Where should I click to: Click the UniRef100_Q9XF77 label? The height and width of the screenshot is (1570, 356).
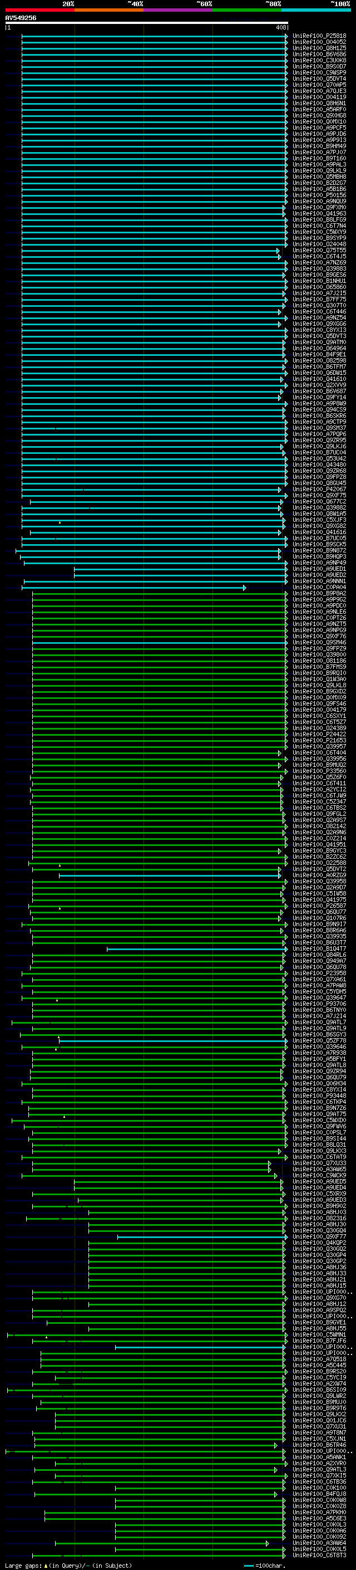click(x=319, y=1237)
